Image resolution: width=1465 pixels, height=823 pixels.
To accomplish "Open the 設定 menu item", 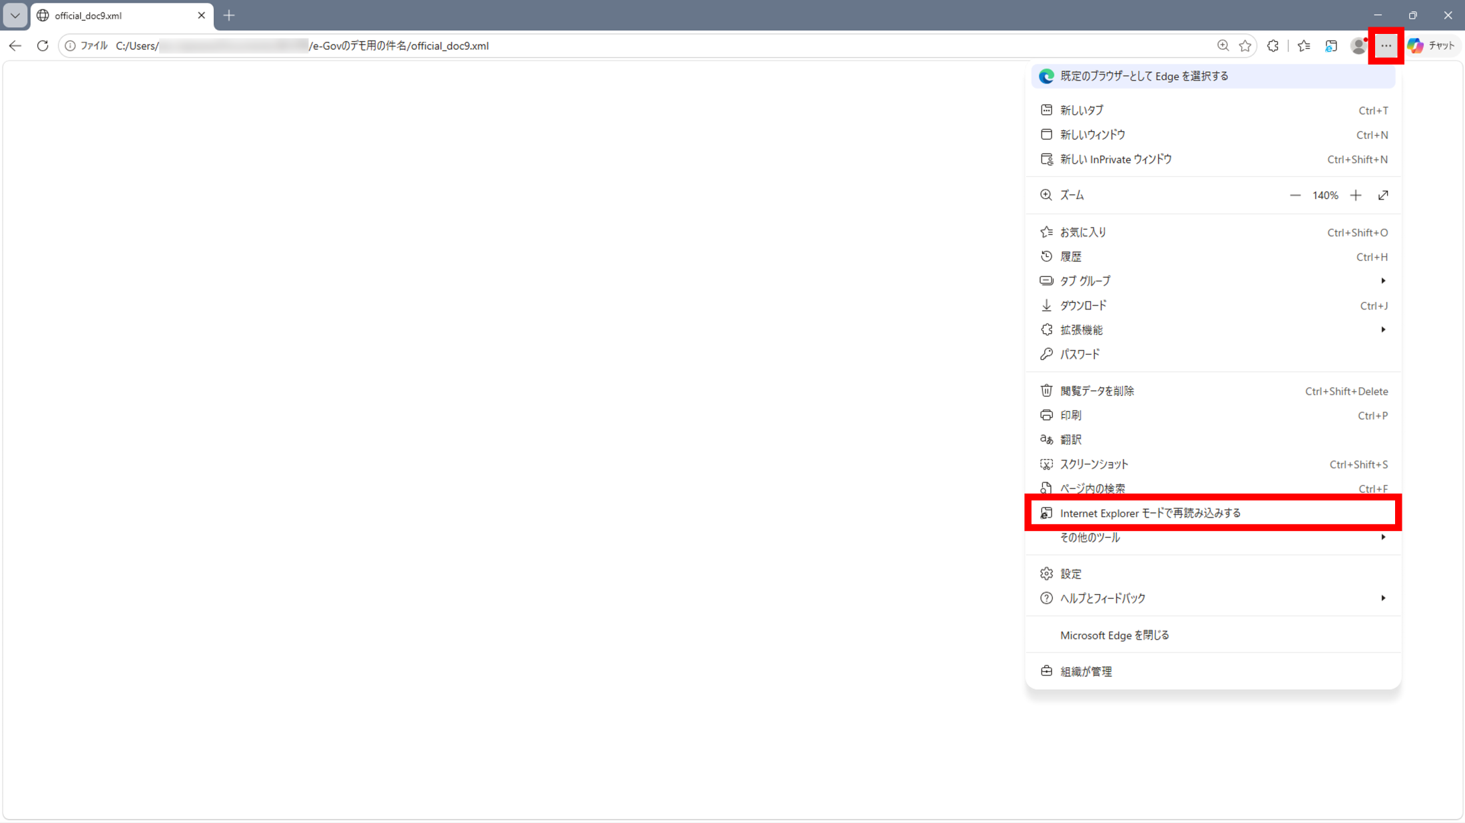I will point(1213,574).
